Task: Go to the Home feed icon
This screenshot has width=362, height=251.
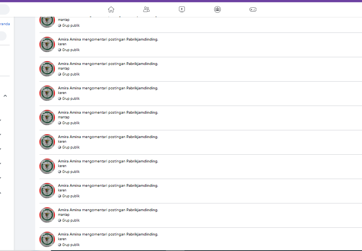Action: [111, 9]
